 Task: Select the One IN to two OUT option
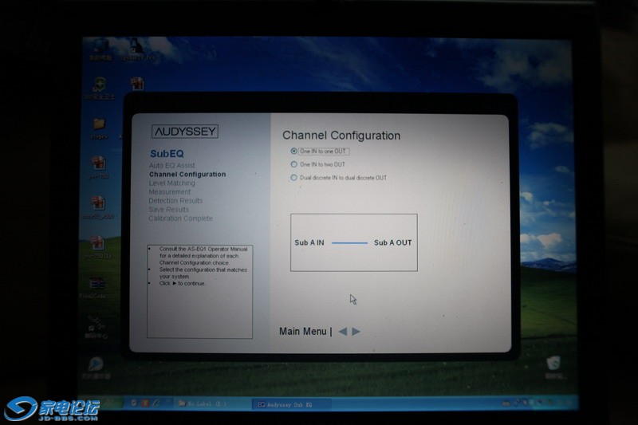point(317,164)
